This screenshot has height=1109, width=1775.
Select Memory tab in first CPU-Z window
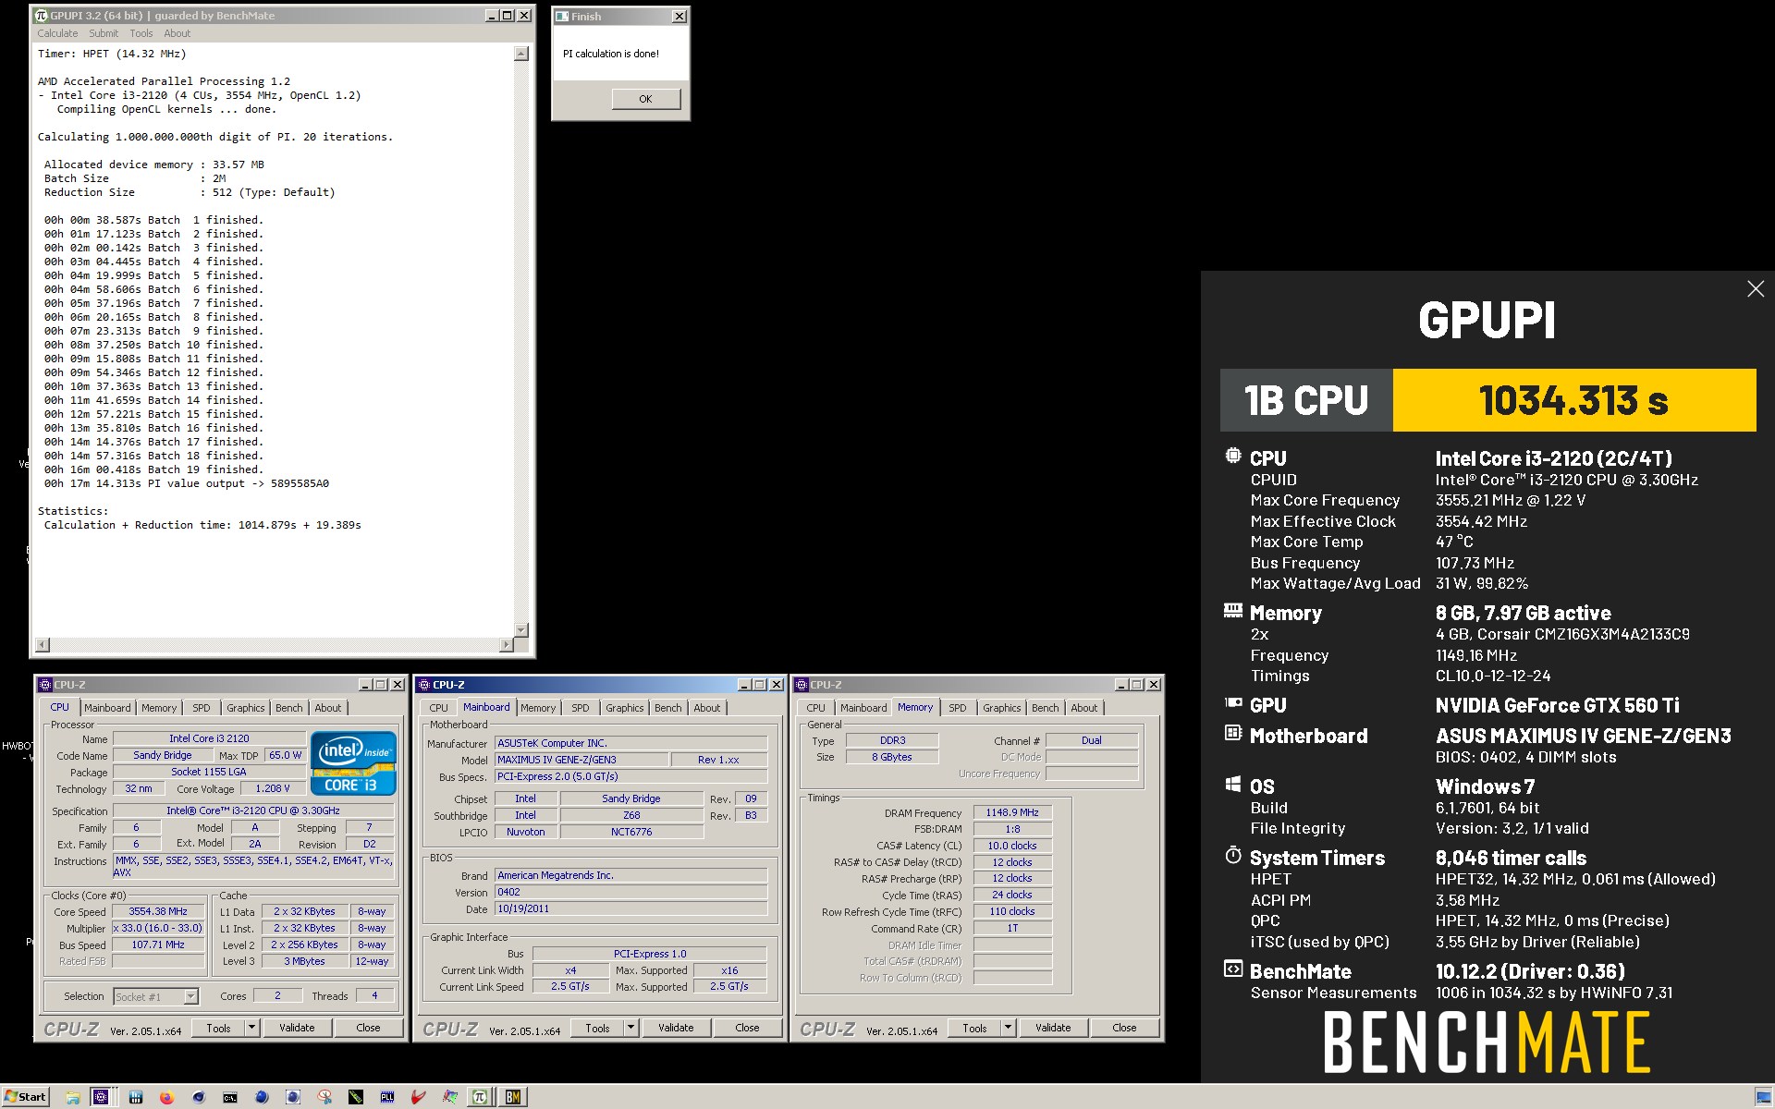pyautogui.click(x=159, y=708)
